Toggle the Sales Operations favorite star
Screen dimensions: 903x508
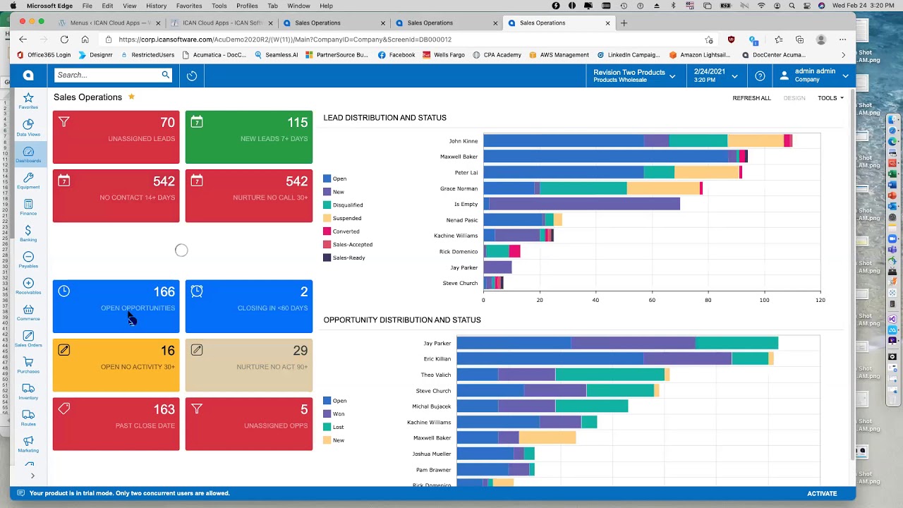[x=131, y=97]
